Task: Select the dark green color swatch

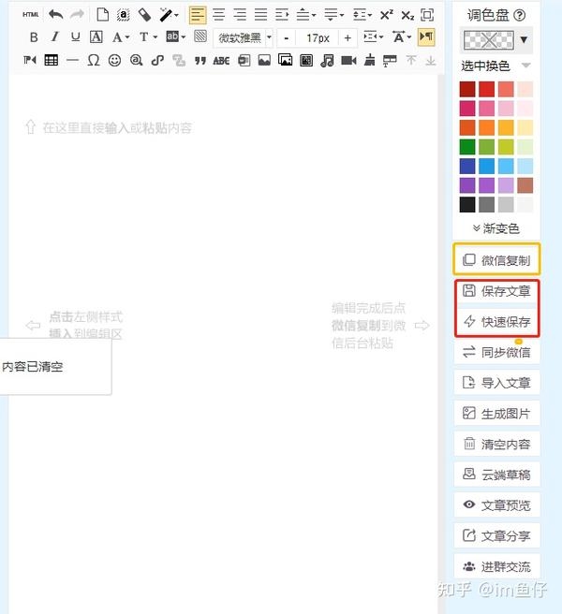Action: point(467,147)
